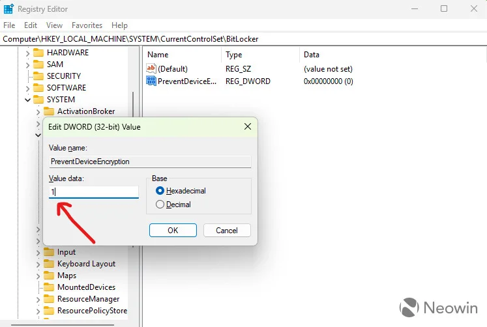Click the Registry Editor app icon

pos(8,9)
